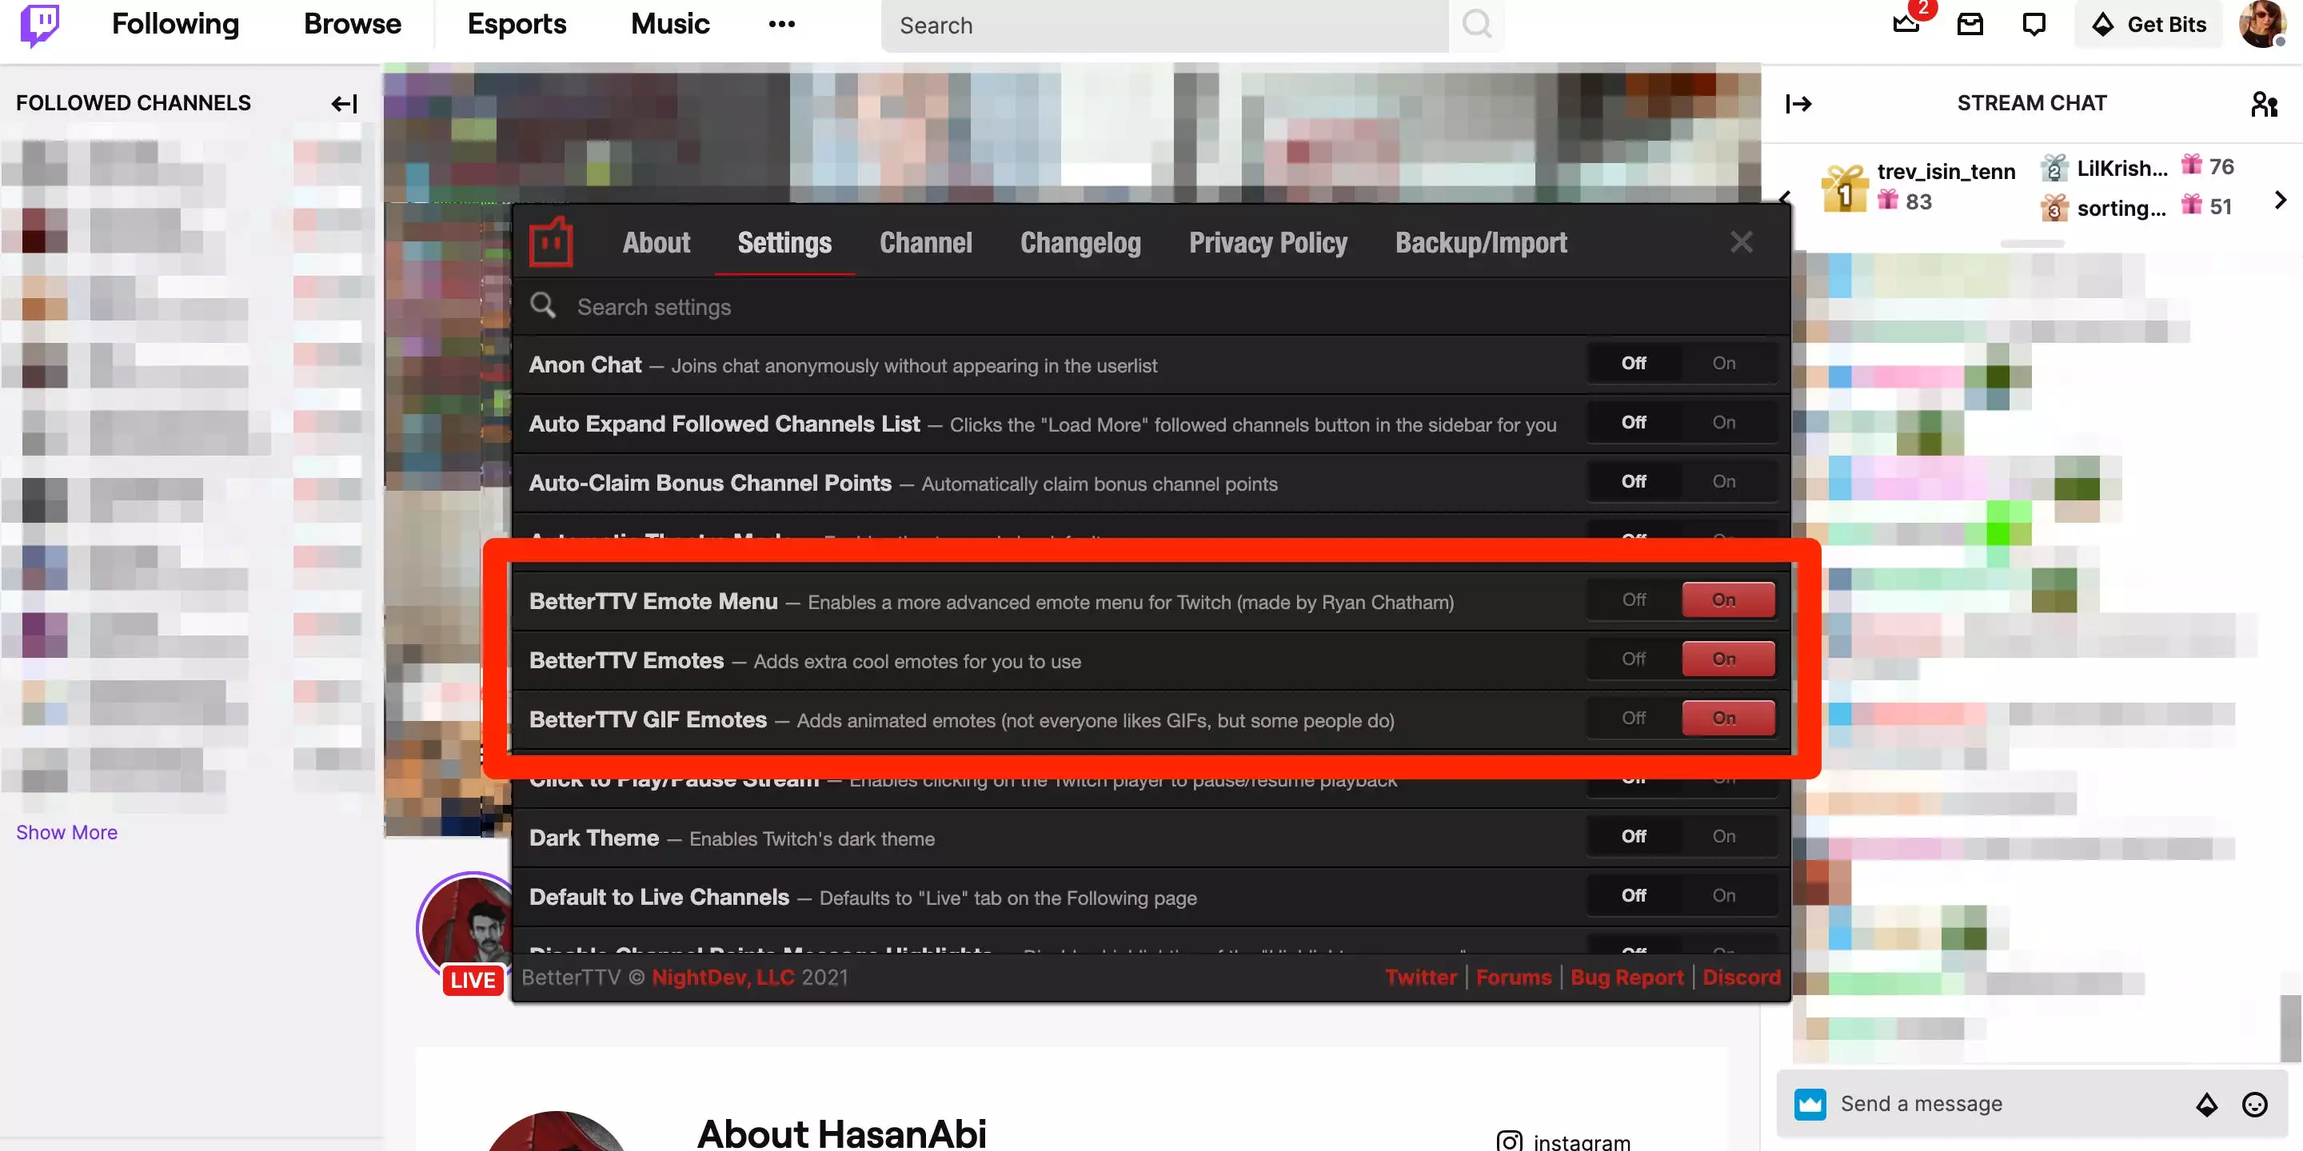2303x1151 pixels.
Task: Click the channel points crown icon in chat box
Action: click(x=1810, y=1105)
